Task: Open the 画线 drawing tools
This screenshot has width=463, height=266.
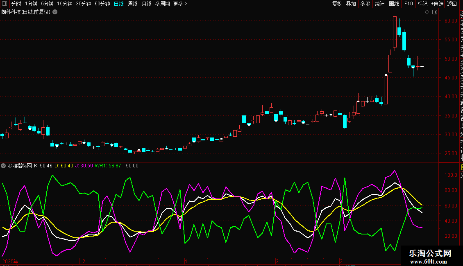Action: point(394,4)
